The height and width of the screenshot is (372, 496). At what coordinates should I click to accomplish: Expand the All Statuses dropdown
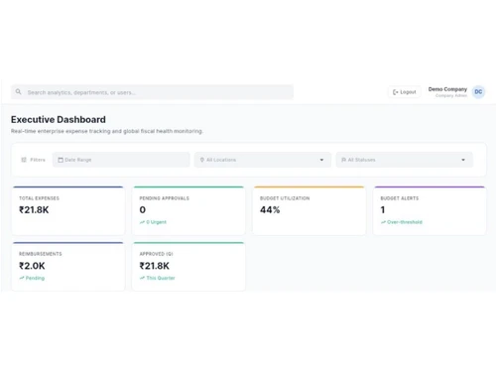(x=405, y=160)
